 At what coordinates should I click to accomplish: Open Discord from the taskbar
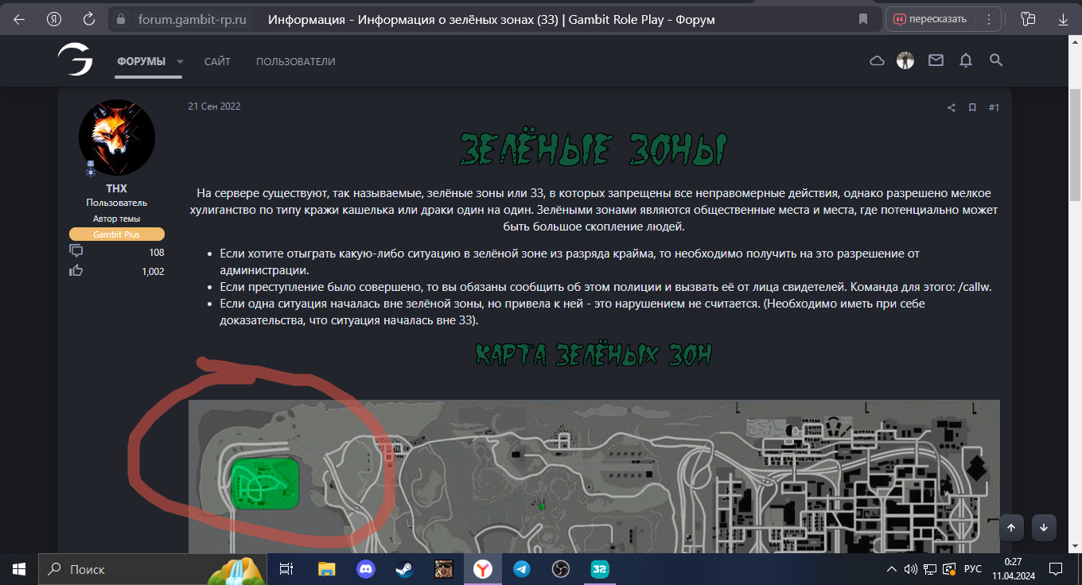[x=366, y=569]
